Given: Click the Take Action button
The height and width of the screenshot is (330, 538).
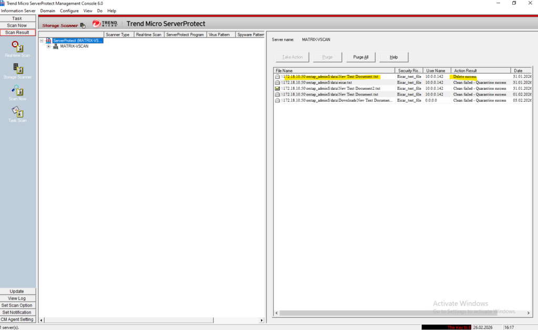Looking at the screenshot, I should [x=292, y=57].
